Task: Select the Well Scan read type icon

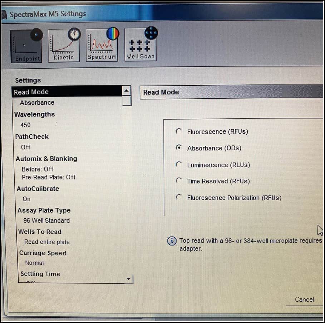Action: tap(141, 44)
